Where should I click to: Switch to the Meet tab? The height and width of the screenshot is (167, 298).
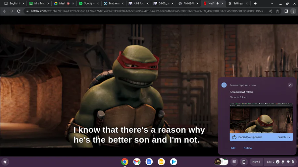[62, 3]
